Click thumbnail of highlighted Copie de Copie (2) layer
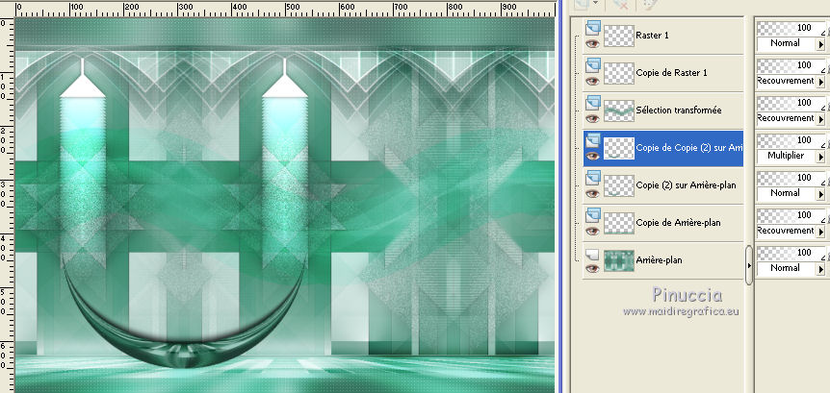 619,148
